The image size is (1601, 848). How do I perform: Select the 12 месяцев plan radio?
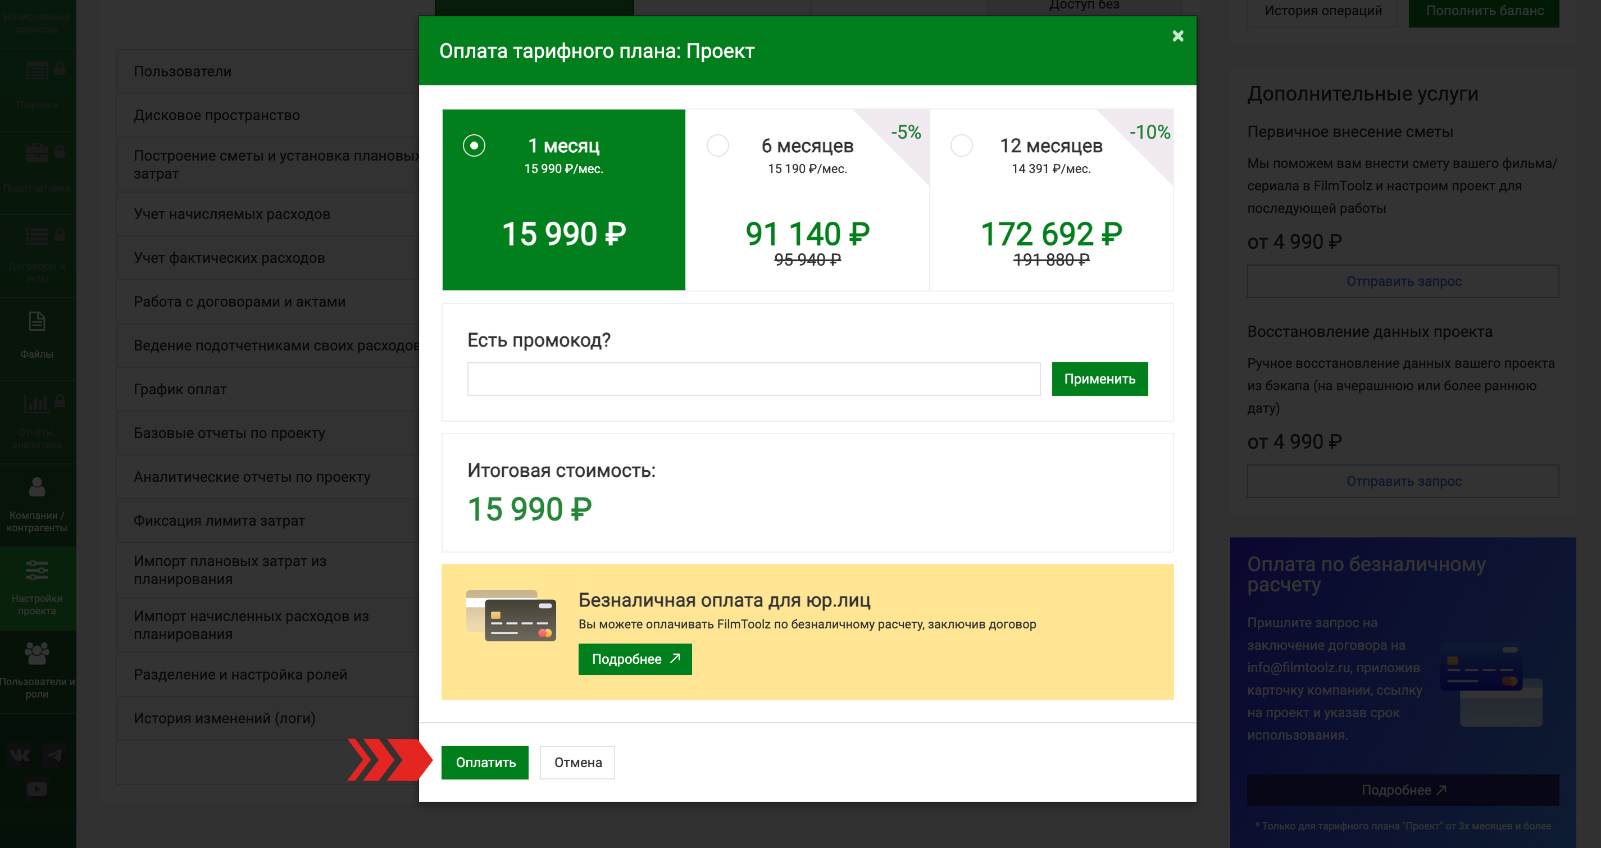[961, 145]
